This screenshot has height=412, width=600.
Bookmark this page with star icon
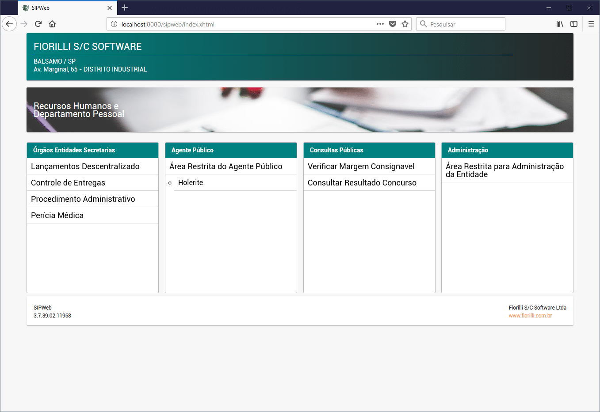click(x=405, y=24)
